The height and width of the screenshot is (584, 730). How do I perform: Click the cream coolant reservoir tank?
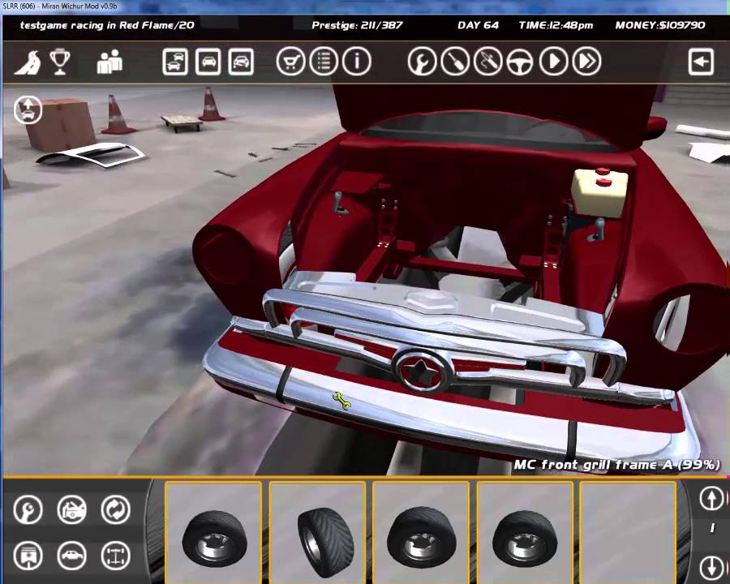599,191
